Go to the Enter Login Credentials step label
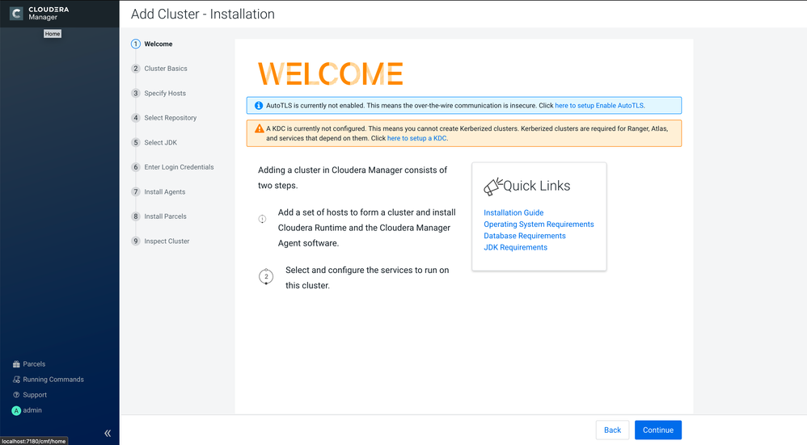 pos(179,167)
